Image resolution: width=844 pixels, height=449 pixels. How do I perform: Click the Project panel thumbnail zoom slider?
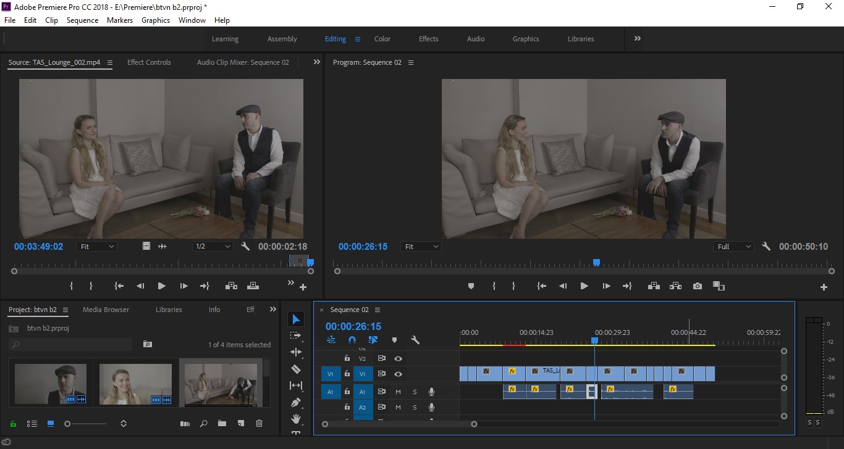click(87, 424)
